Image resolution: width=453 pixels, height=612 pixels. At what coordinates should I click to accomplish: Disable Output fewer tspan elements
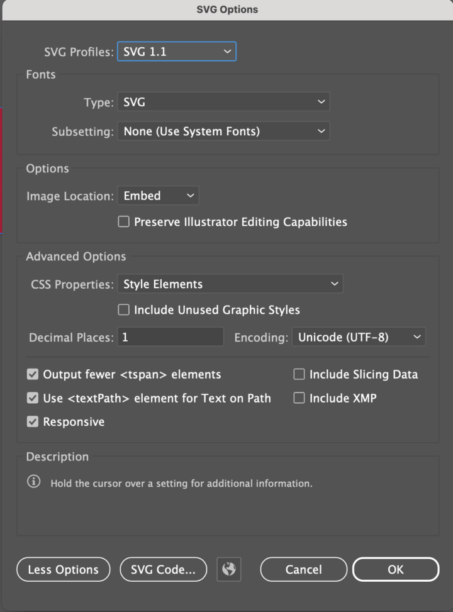(x=32, y=374)
